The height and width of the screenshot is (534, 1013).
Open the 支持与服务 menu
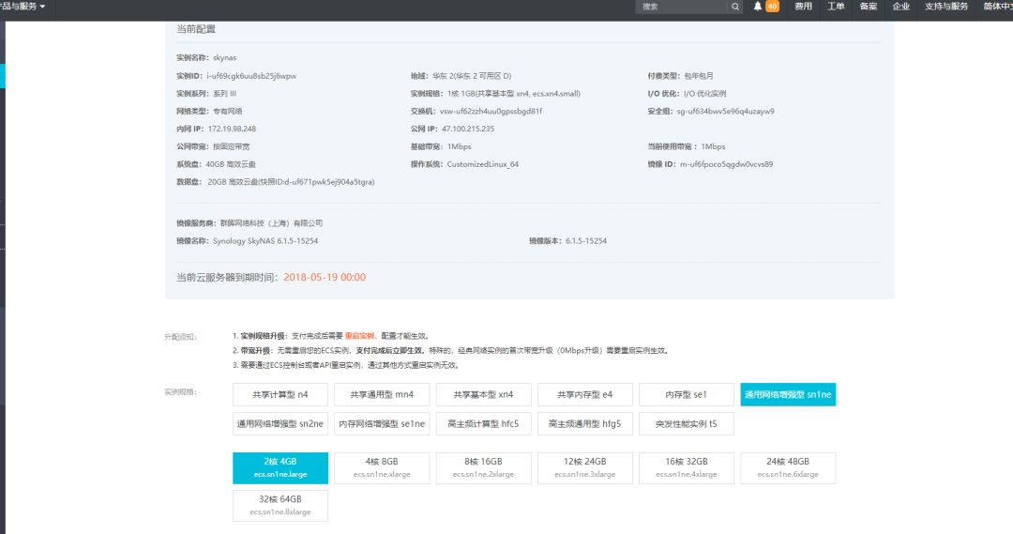(x=946, y=7)
